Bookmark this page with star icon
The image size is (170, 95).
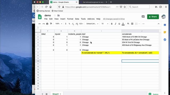coord(125,7)
